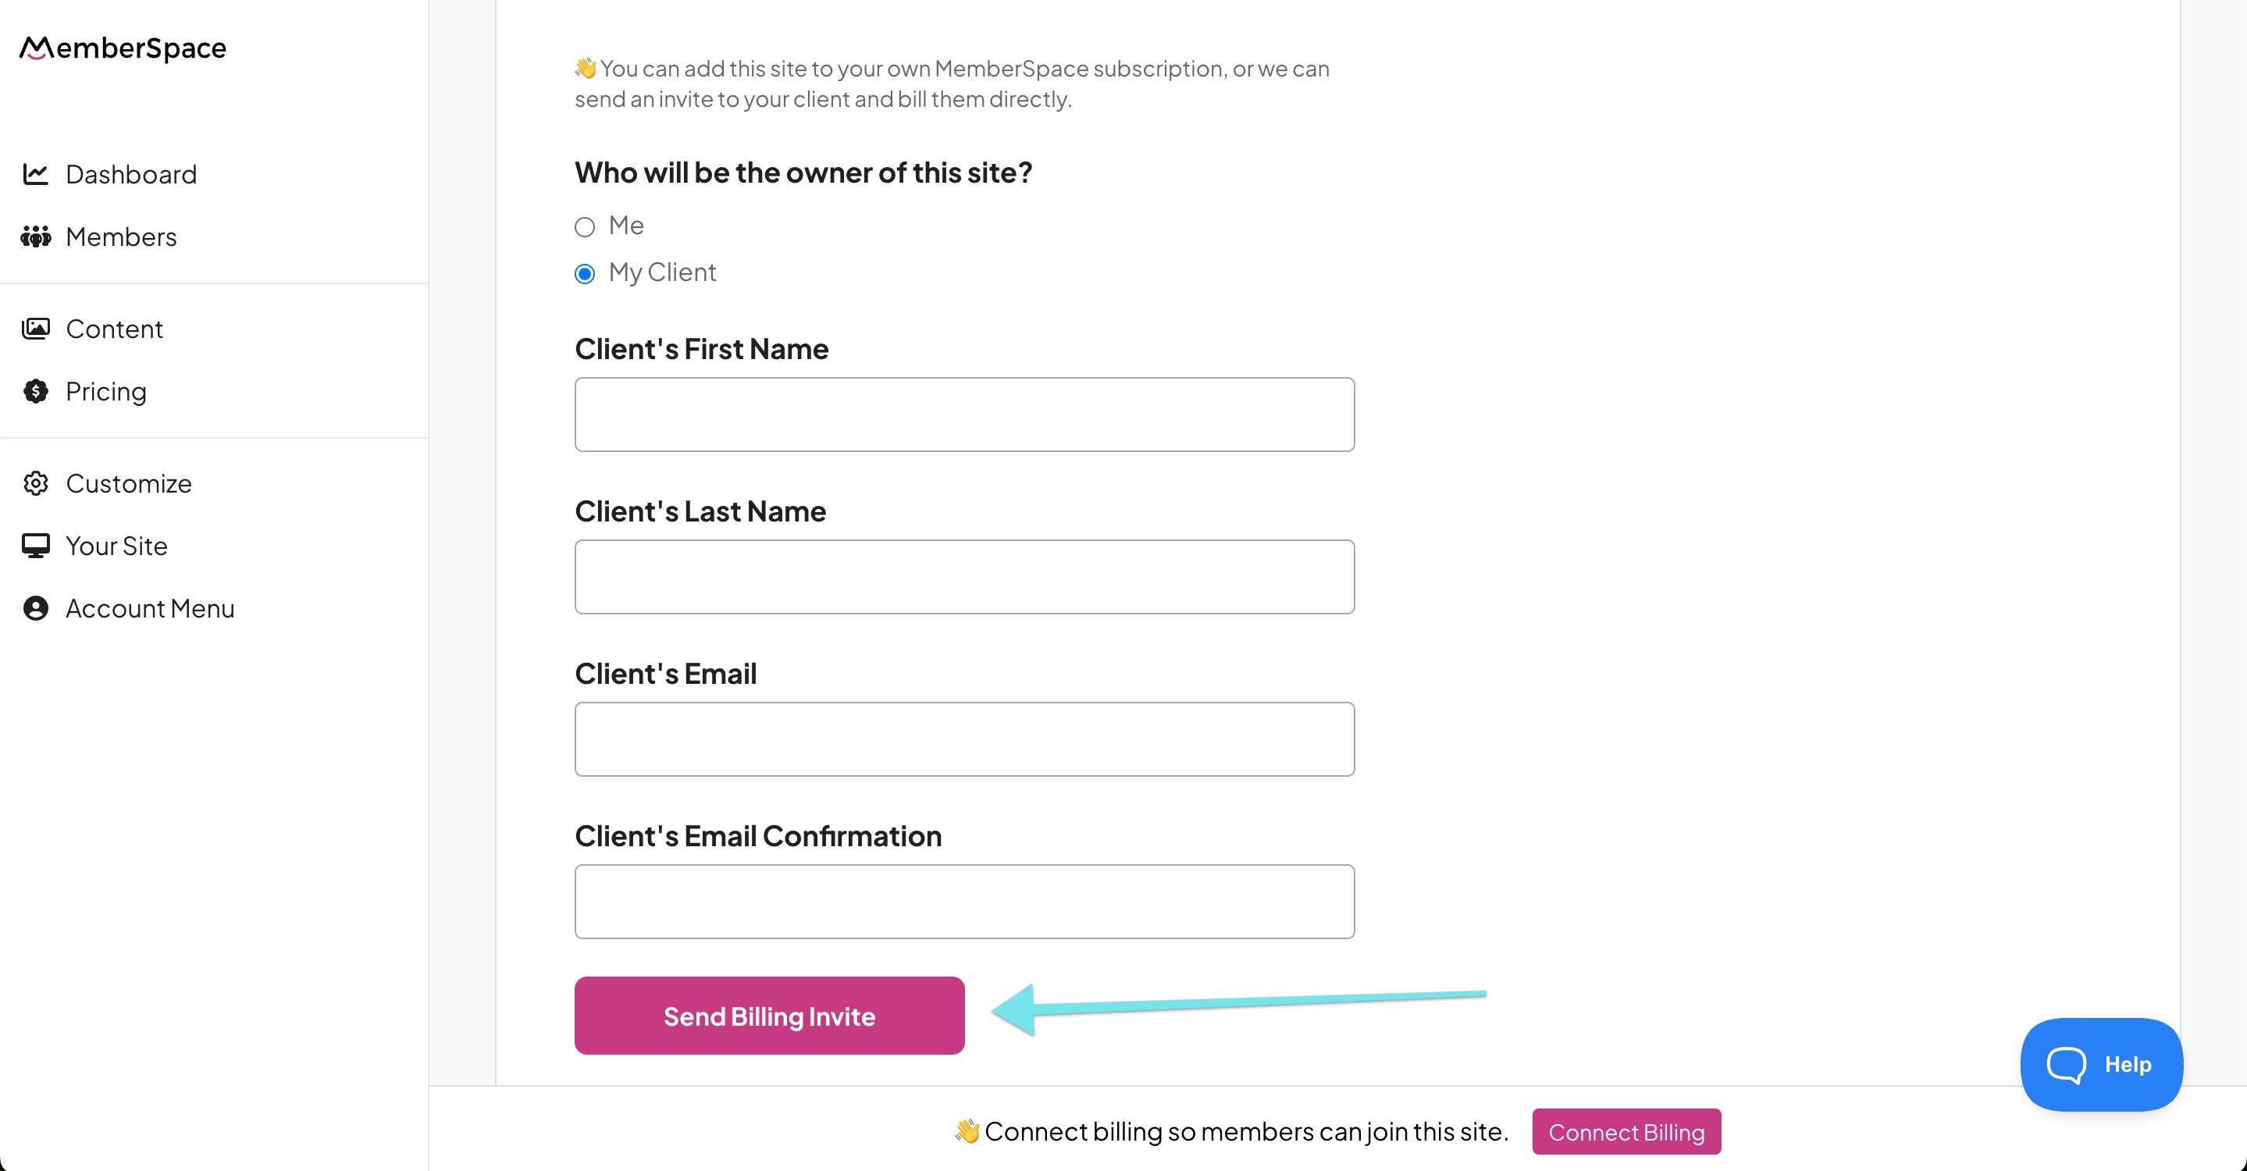Click the Connect Billing button
The image size is (2247, 1171).
click(x=1626, y=1132)
